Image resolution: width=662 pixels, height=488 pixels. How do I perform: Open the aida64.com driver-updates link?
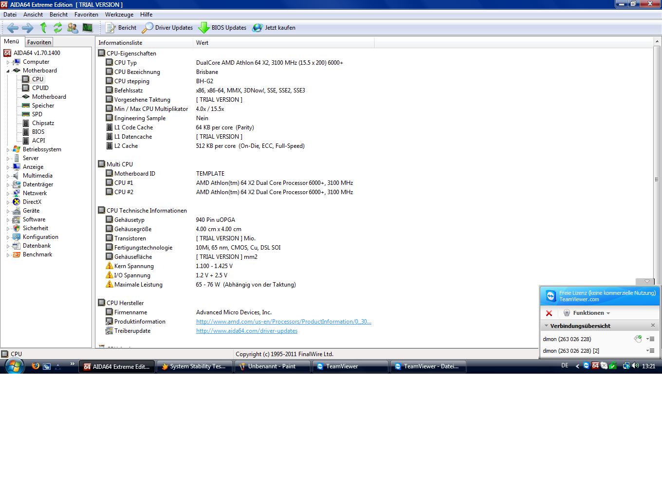[247, 331]
